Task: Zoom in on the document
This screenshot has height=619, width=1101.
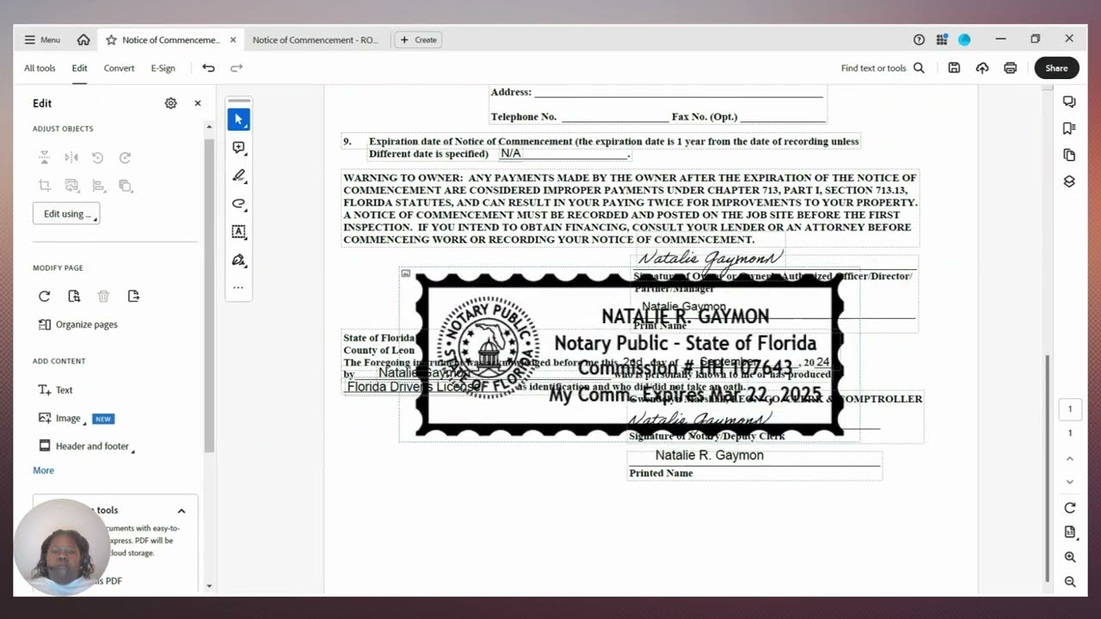Action: (x=1070, y=557)
